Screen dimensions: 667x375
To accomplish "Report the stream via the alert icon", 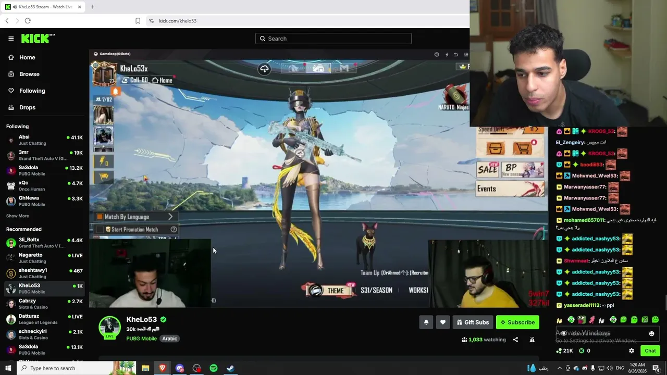I will 532,340.
